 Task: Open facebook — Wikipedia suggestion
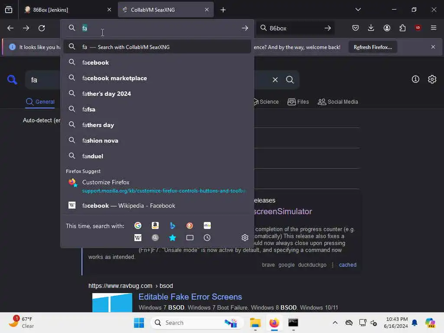pyautogui.click(x=157, y=206)
